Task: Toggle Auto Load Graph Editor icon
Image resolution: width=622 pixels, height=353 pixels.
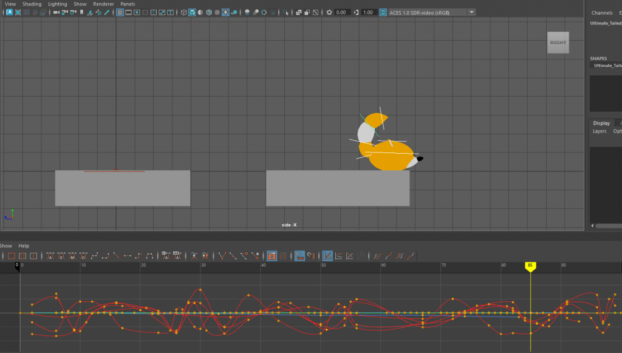Action: tap(272, 256)
